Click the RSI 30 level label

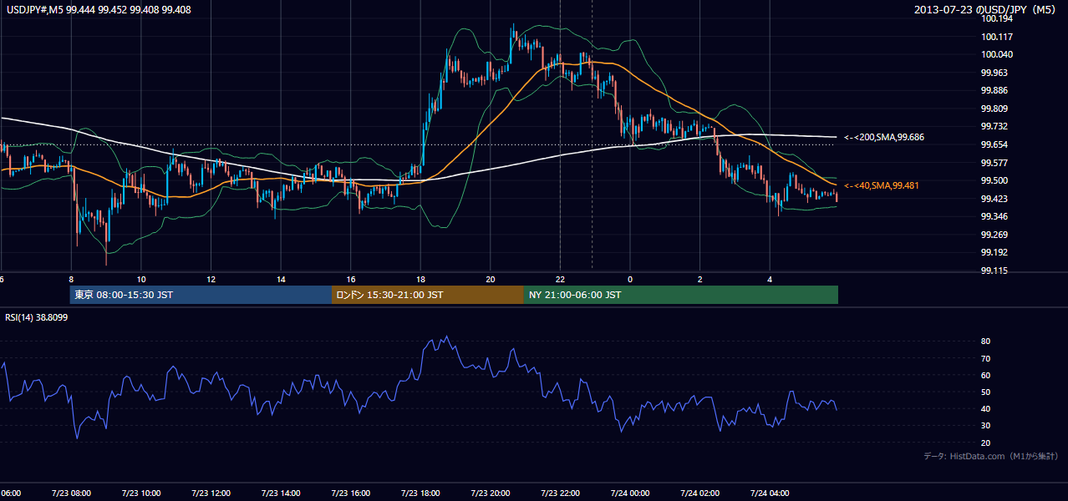pos(985,426)
